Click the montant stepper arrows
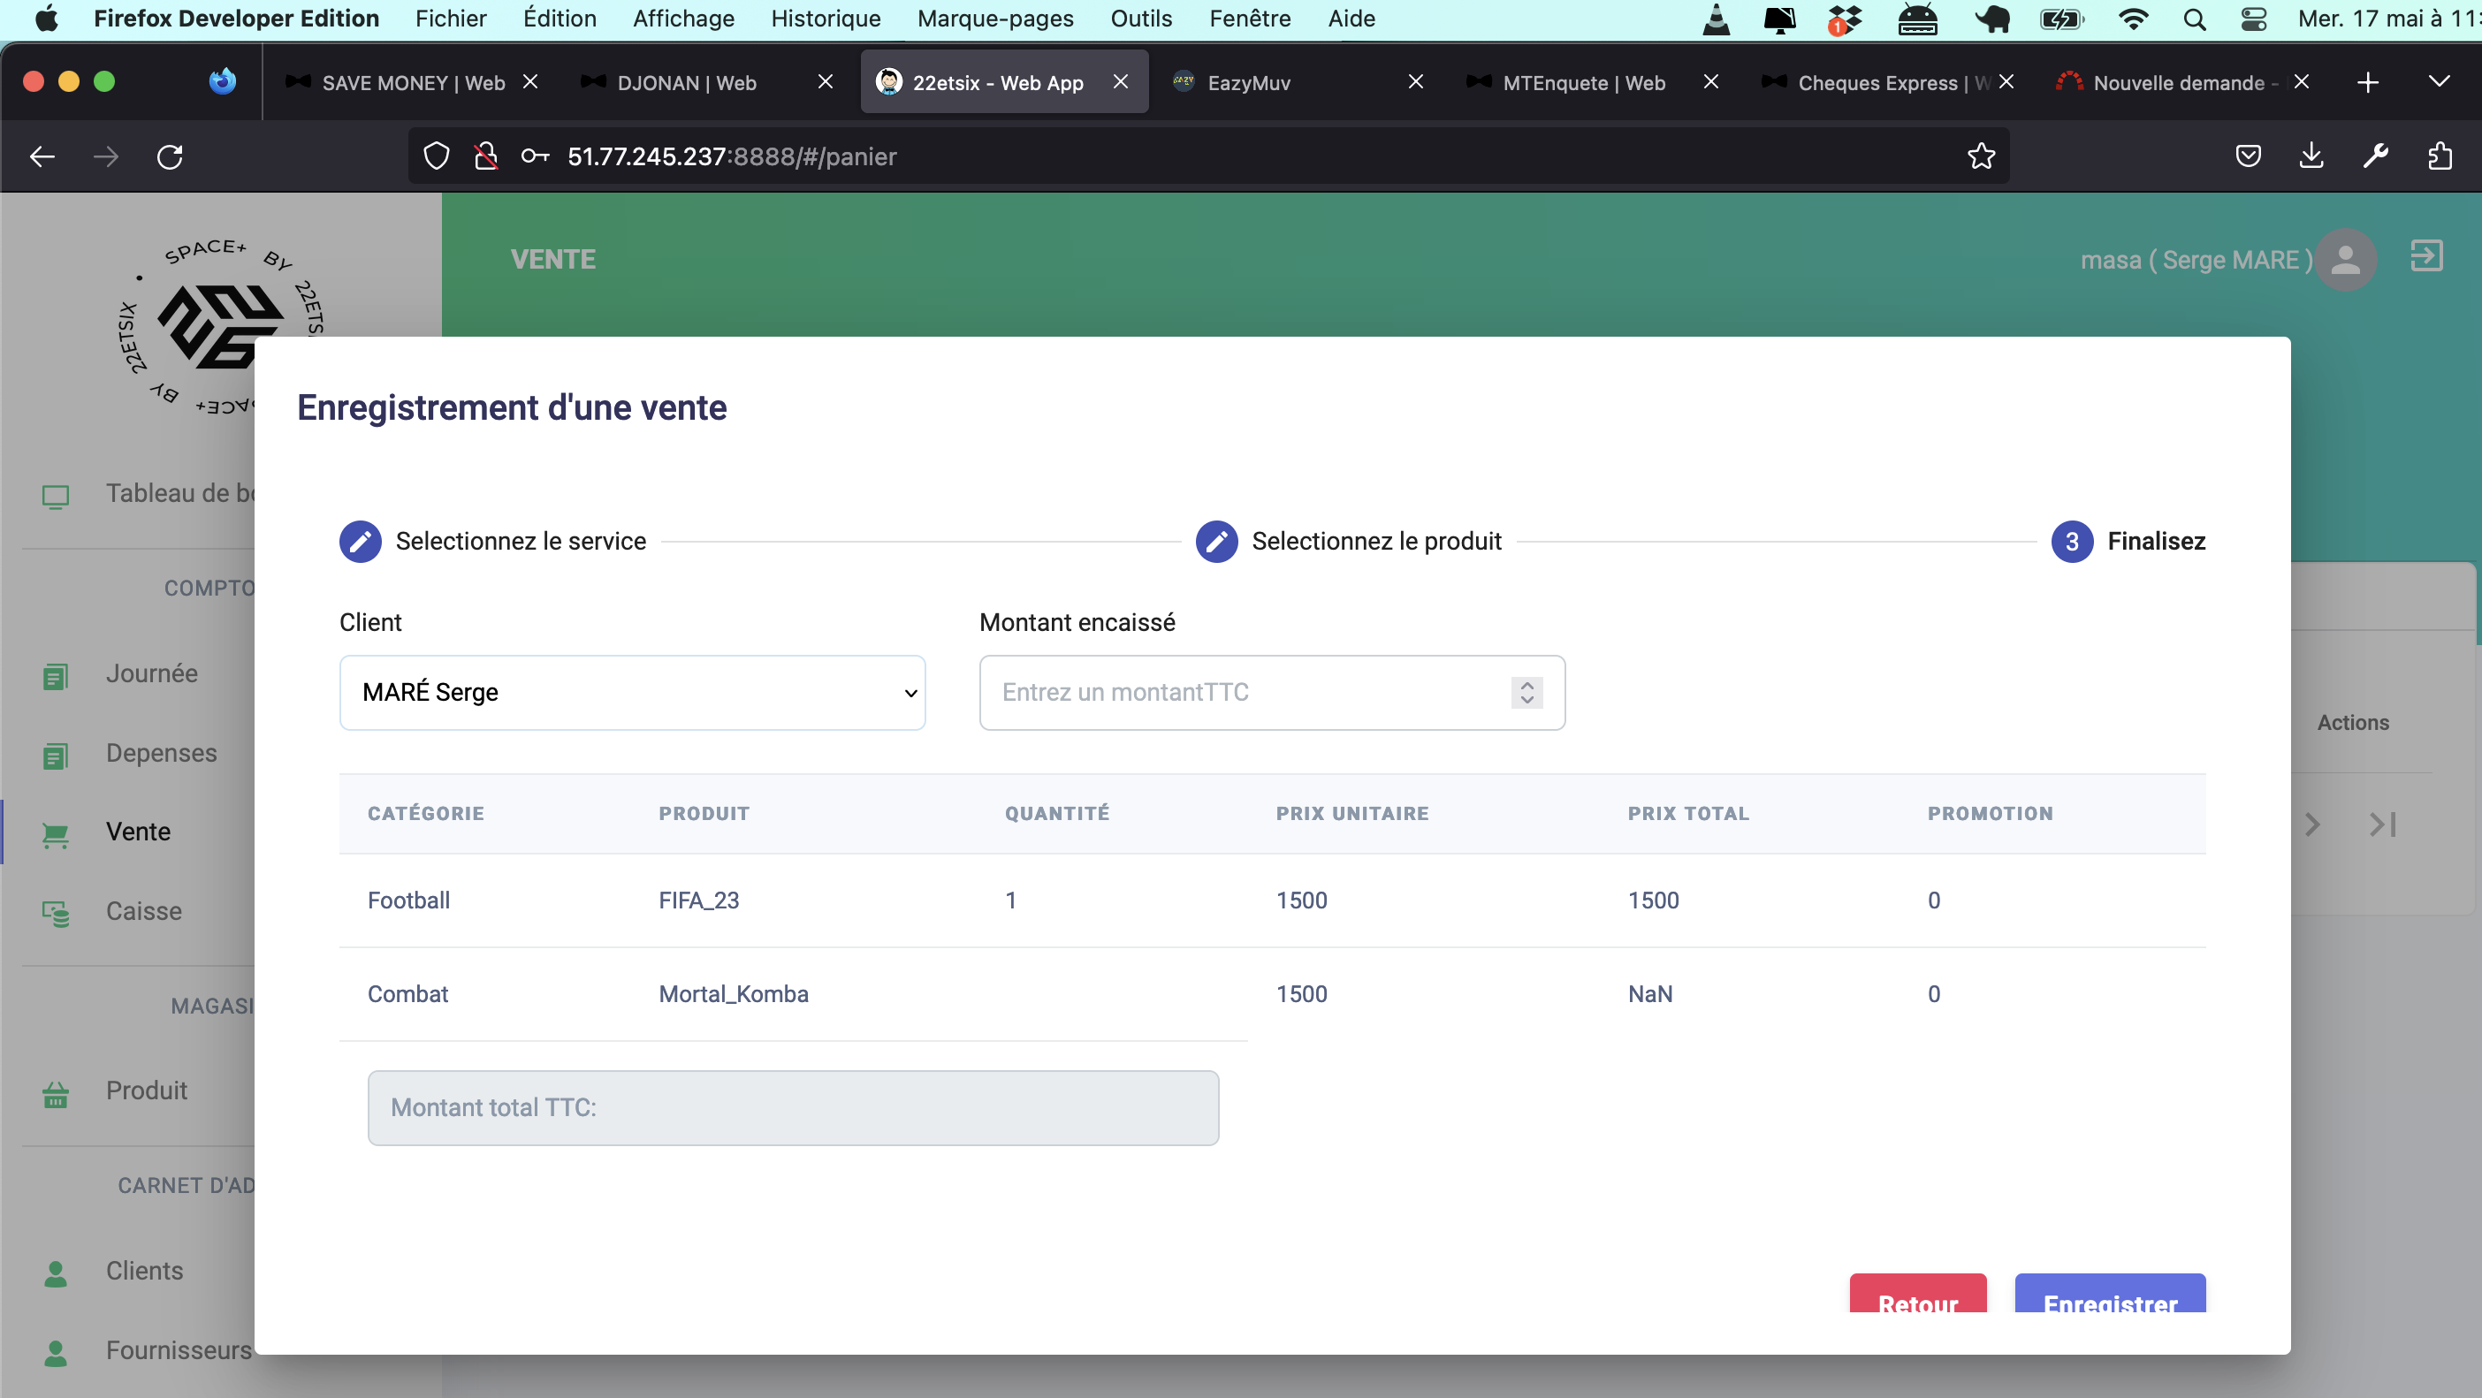 pyautogui.click(x=1527, y=693)
